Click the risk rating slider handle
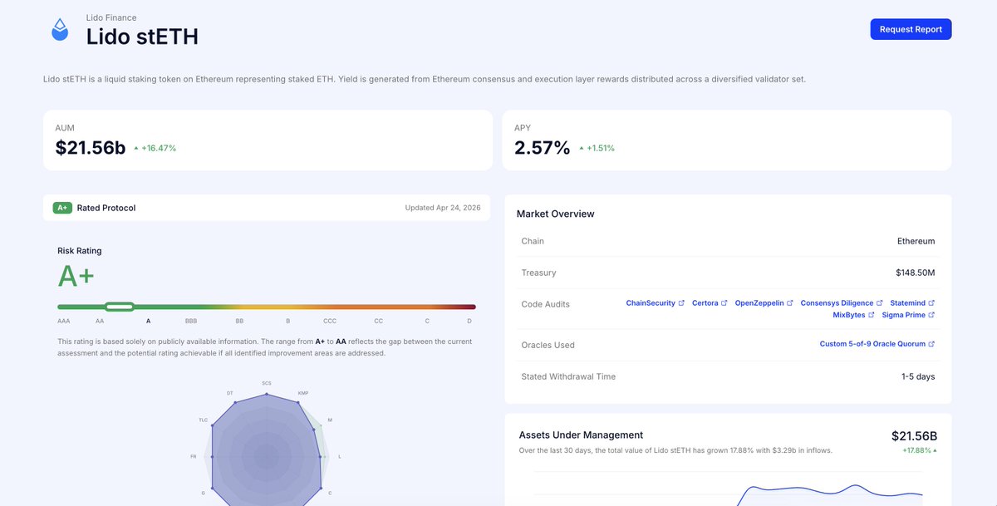Screen dimensions: 997x506 [120, 307]
